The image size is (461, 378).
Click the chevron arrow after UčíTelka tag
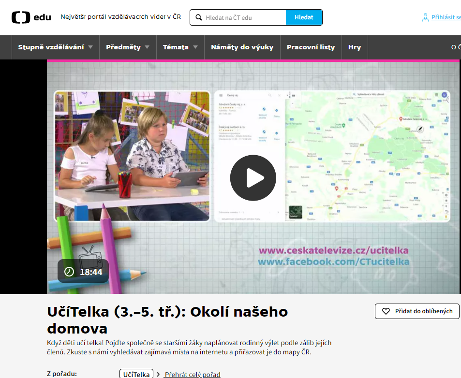click(x=158, y=374)
